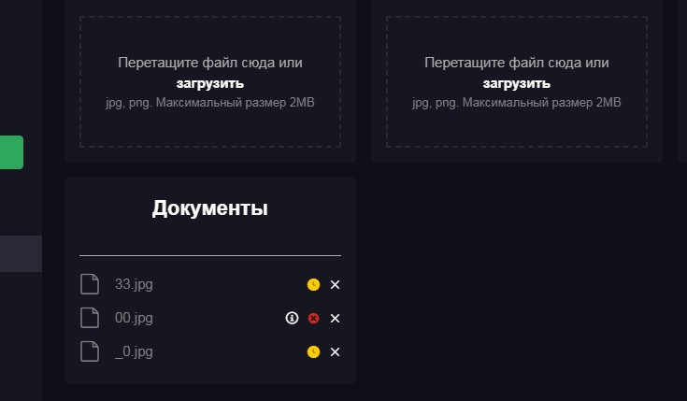
Task: Click the left "загрузить" upload link
Action: (210, 83)
